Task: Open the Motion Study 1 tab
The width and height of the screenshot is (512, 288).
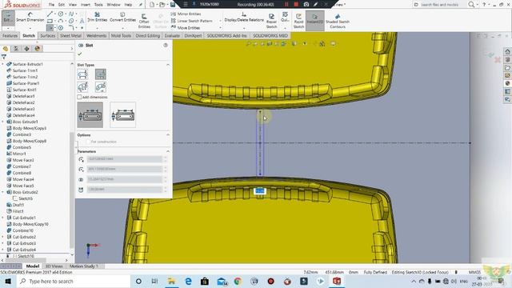Action: [83, 266]
